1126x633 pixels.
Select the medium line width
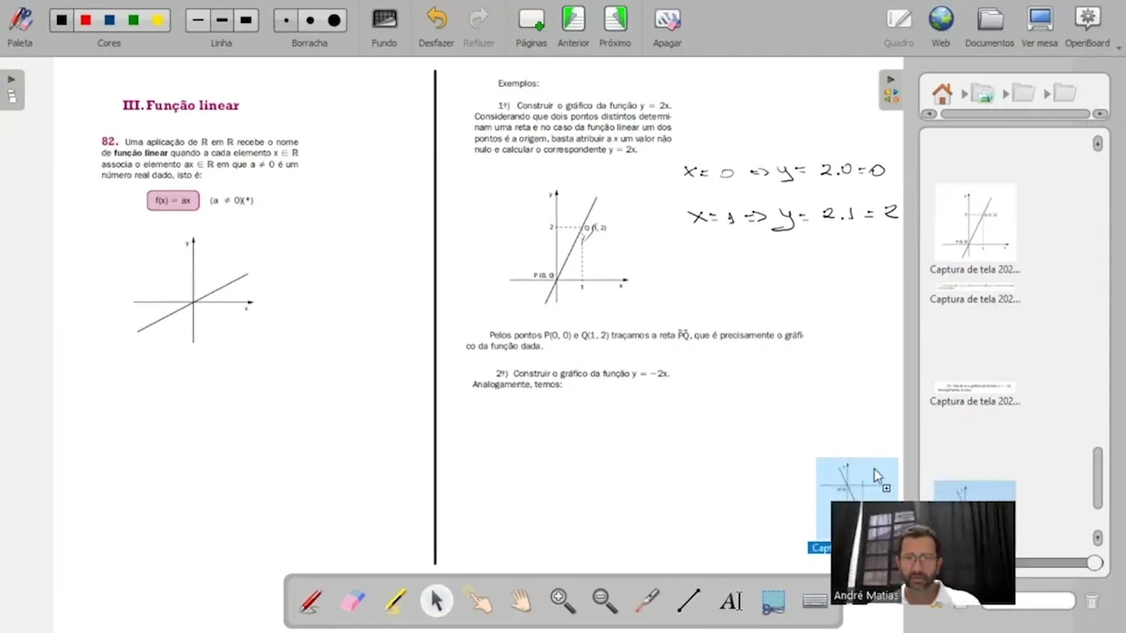(222, 20)
